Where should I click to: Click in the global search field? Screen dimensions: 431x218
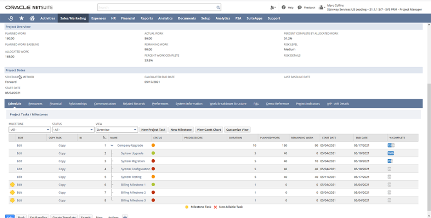(157, 7)
